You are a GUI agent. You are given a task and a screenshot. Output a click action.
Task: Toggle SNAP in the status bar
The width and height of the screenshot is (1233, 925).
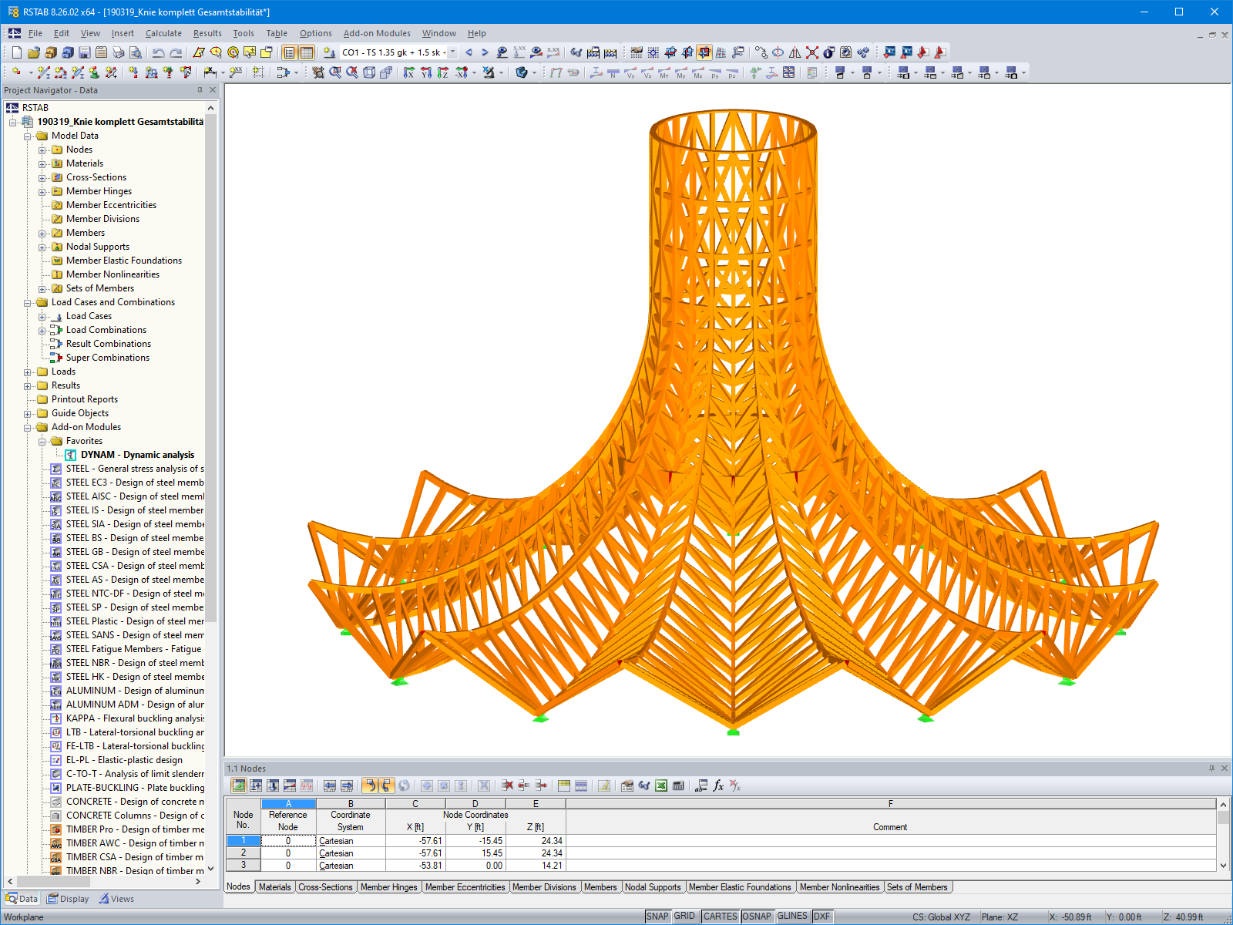point(657,917)
